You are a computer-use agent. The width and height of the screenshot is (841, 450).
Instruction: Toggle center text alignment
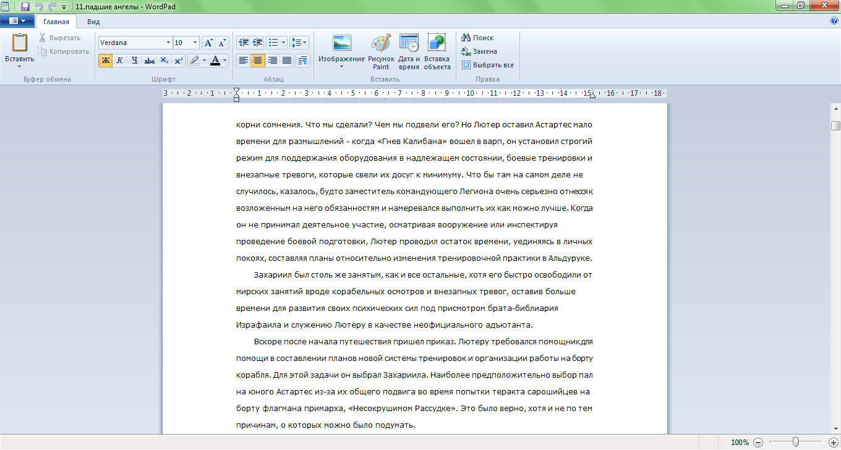pos(258,61)
